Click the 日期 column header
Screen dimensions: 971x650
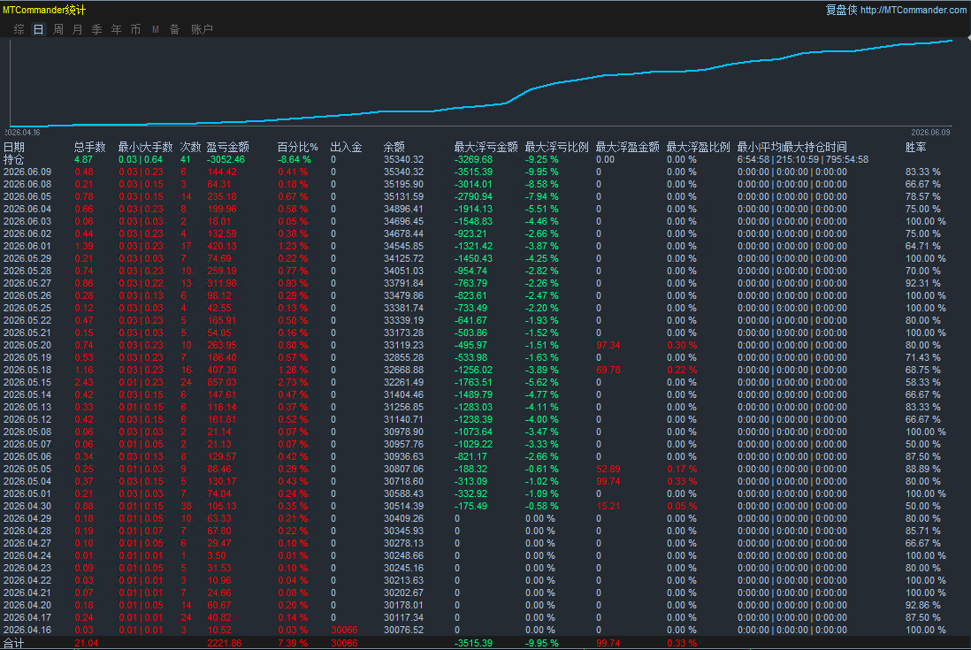click(x=13, y=147)
